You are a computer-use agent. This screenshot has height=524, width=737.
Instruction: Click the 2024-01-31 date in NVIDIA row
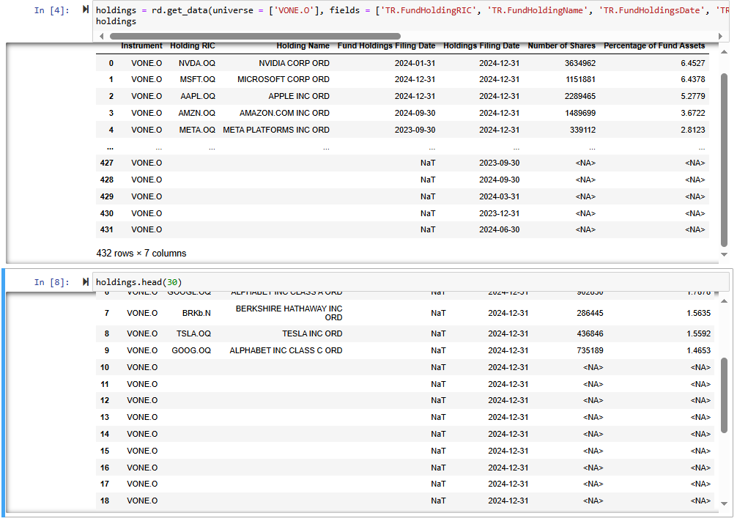click(415, 63)
